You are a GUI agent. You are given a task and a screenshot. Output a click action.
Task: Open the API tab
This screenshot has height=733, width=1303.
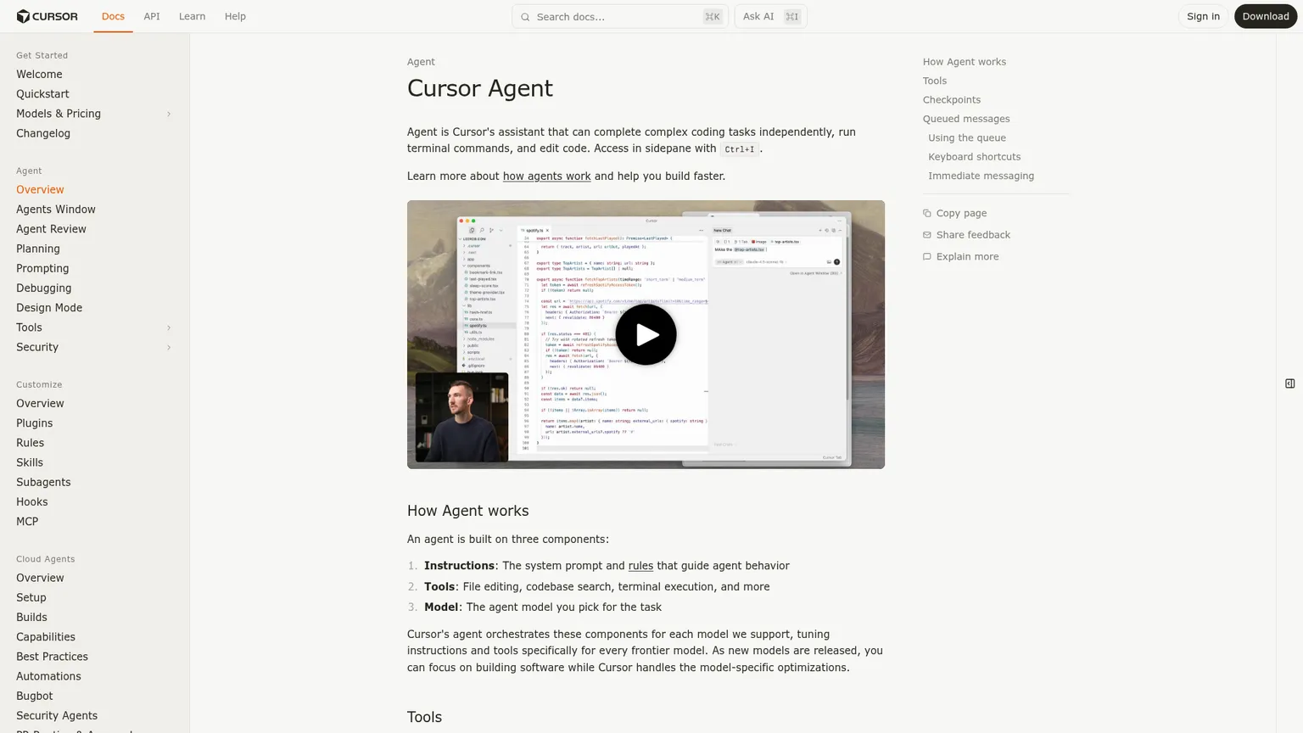pyautogui.click(x=152, y=16)
